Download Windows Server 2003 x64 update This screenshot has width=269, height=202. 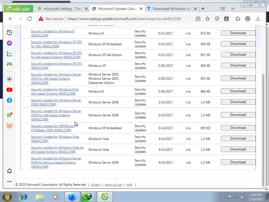(x=238, y=78)
